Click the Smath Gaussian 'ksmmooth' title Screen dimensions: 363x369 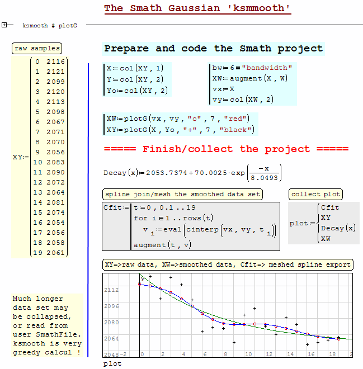pyautogui.click(x=197, y=8)
